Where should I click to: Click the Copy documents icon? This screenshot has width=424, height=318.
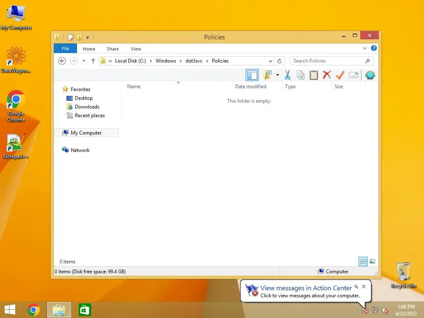301,75
